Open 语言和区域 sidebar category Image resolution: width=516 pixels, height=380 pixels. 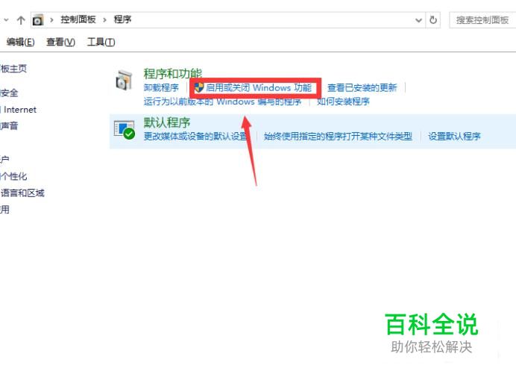coord(22,193)
